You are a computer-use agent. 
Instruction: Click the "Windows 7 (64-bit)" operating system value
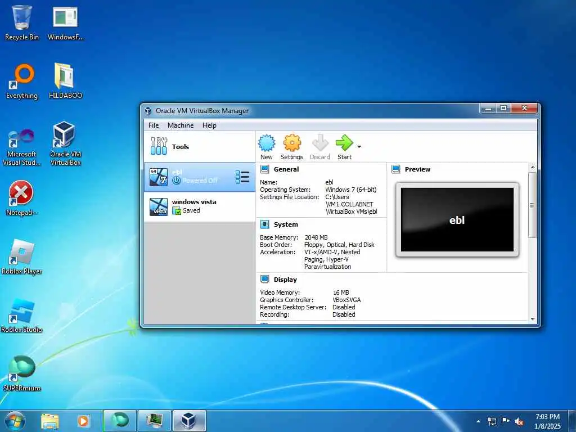[x=351, y=190]
